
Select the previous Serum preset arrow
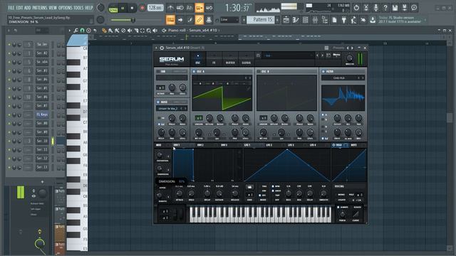coord(317,55)
